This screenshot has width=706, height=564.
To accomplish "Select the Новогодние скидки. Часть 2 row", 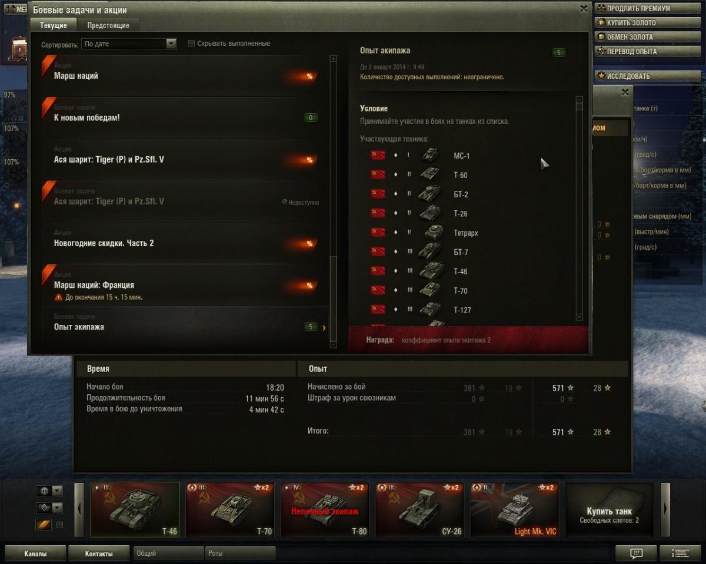I will pyautogui.click(x=185, y=243).
